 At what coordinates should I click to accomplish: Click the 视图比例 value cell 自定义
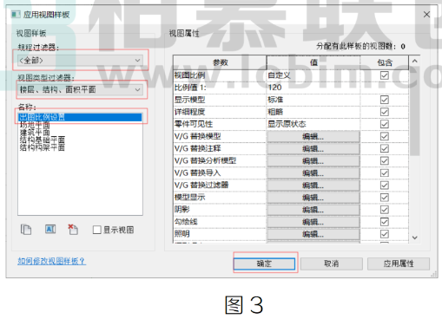click(313, 75)
